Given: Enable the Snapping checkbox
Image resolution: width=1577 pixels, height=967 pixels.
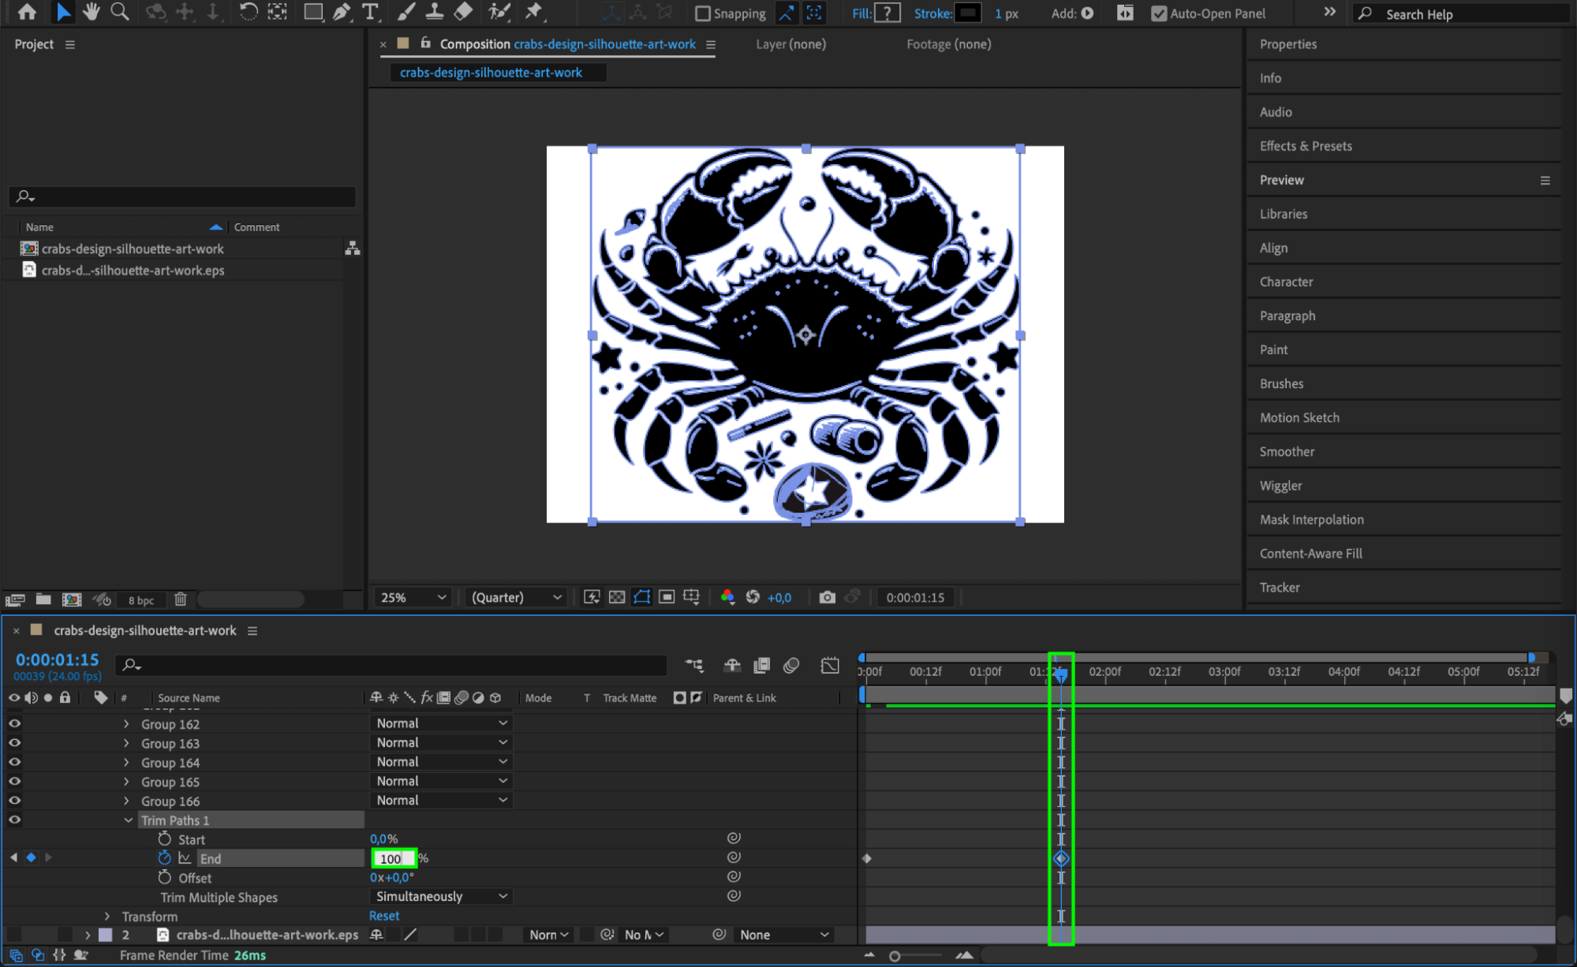Looking at the screenshot, I should 702,13.
